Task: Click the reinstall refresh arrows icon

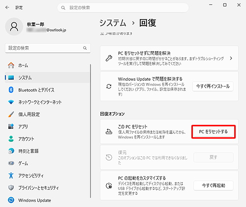Action: [x=109, y=86]
